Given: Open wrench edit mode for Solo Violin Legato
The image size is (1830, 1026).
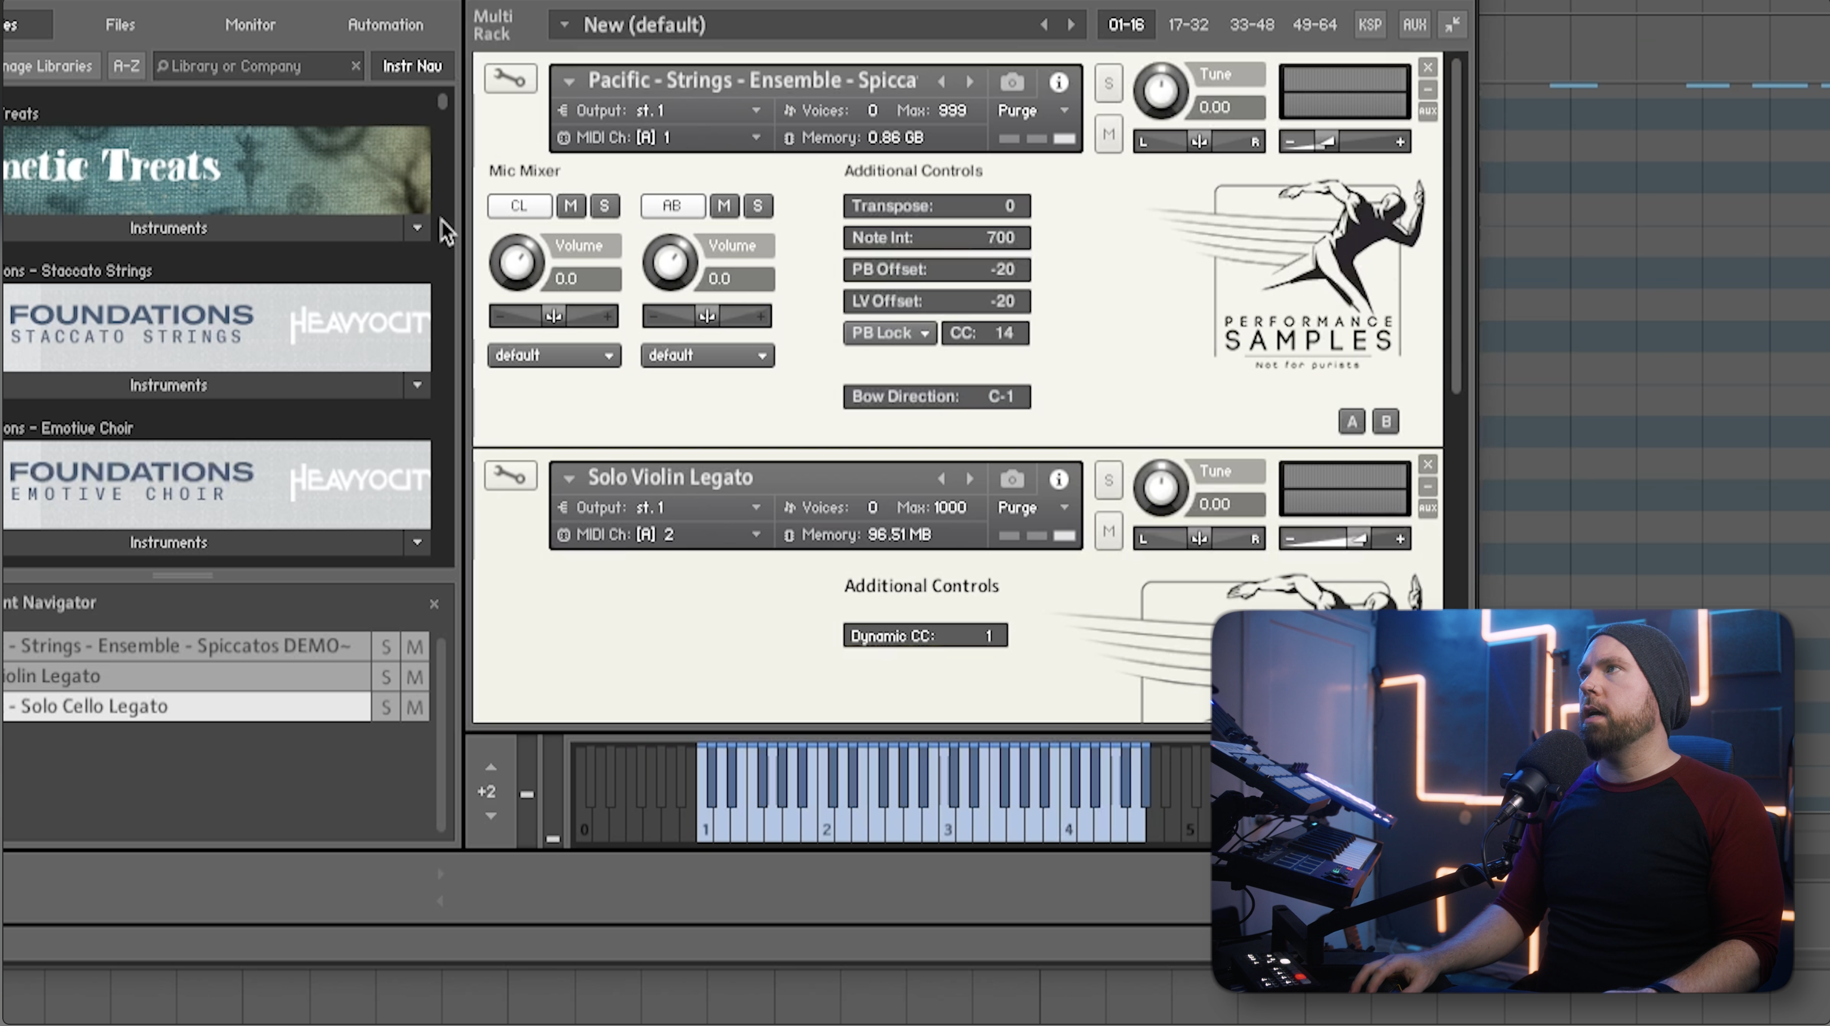Looking at the screenshot, I should 510,475.
